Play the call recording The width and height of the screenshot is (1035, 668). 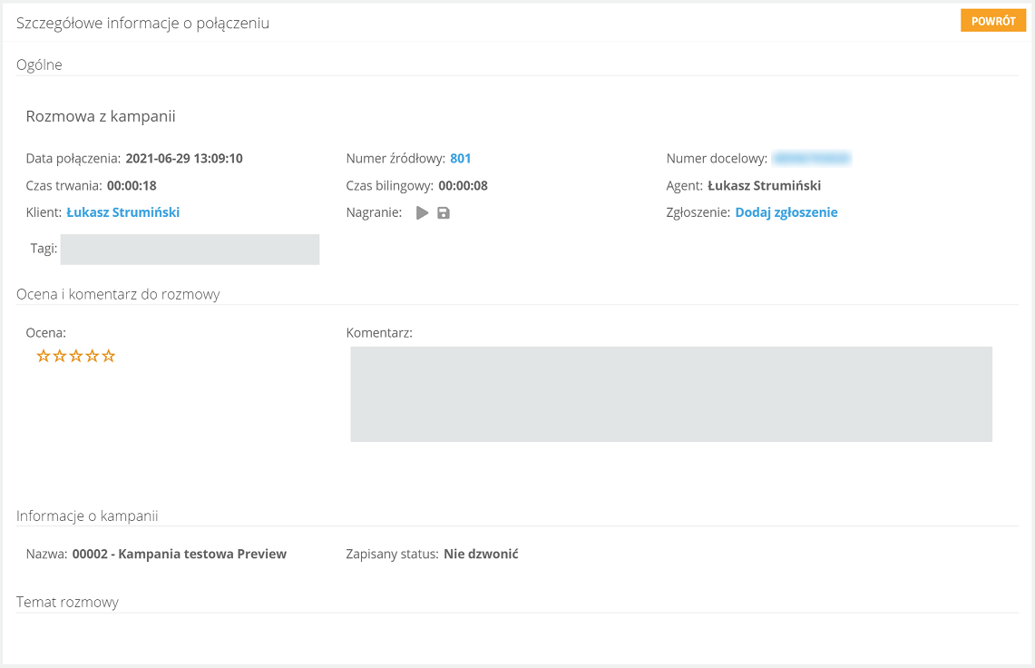pyautogui.click(x=423, y=212)
